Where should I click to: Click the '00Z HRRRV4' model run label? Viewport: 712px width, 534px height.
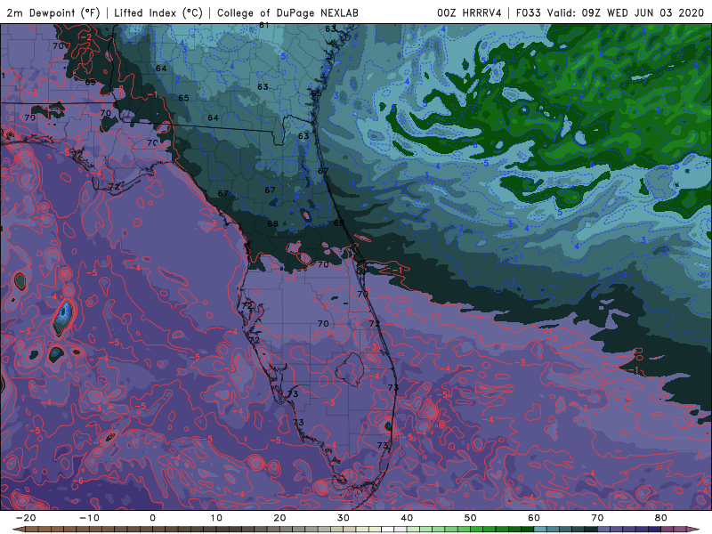pyautogui.click(x=469, y=12)
